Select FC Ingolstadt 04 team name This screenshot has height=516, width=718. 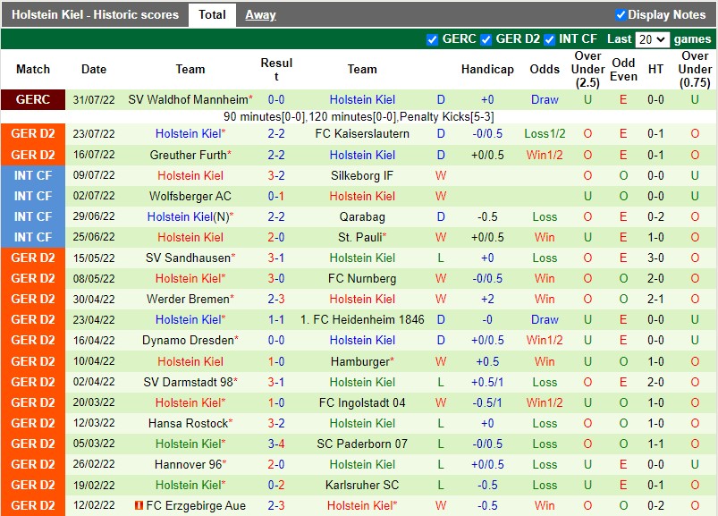point(362,402)
